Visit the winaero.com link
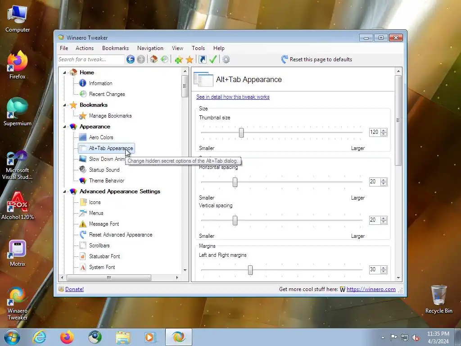The image size is (461, 346). [x=371, y=289]
